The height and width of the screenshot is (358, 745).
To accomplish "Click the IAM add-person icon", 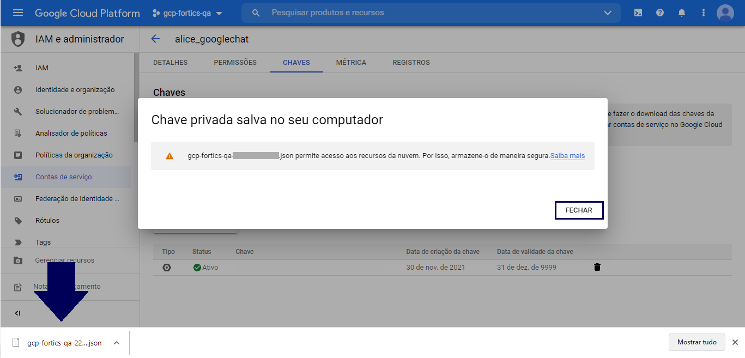I will 18,68.
